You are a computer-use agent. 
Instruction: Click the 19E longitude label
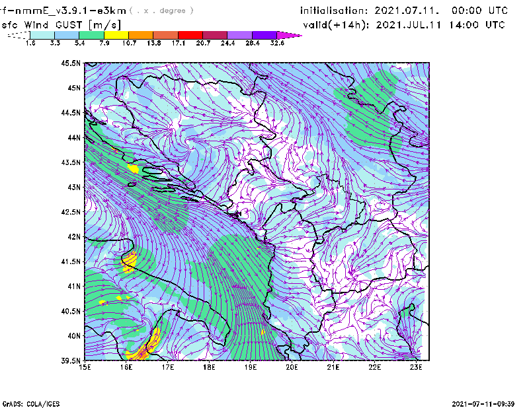[251, 367]
